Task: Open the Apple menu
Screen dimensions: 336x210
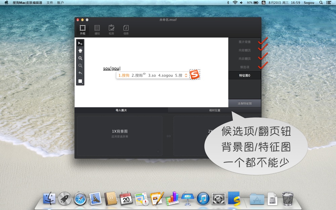Action: point(6,3)
